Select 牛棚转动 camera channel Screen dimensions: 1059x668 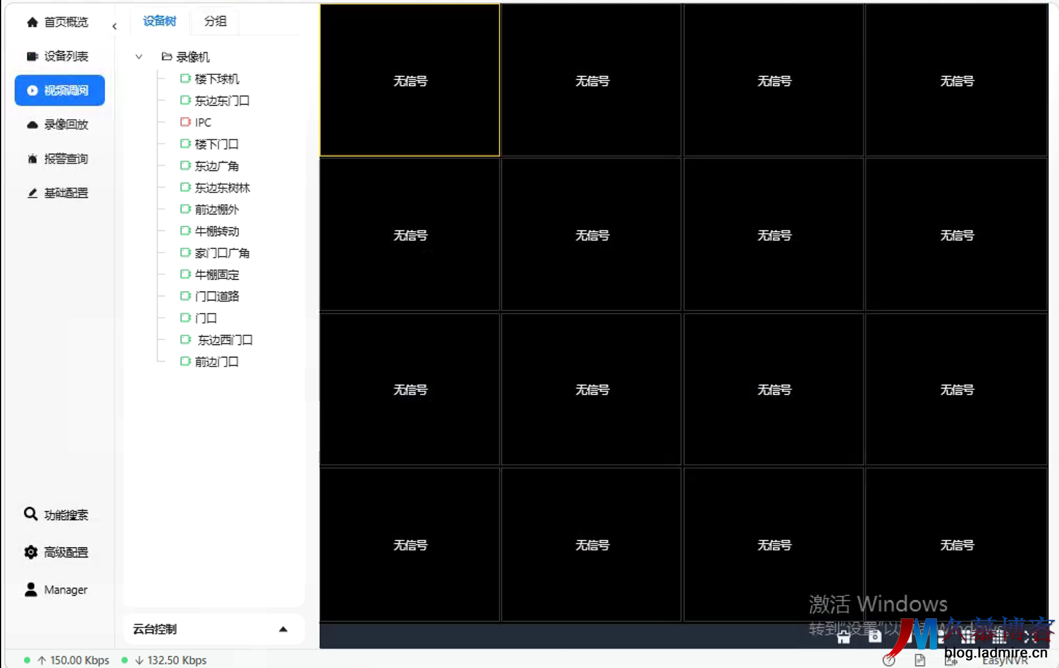coord(216,232)
